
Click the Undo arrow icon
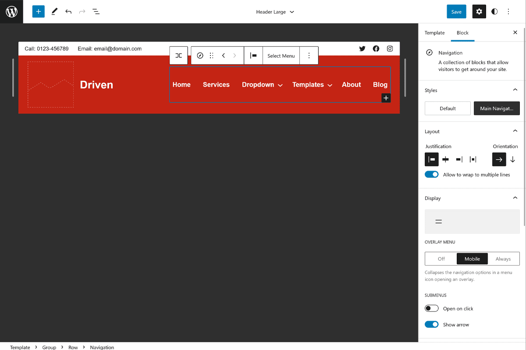click(68, 12)
